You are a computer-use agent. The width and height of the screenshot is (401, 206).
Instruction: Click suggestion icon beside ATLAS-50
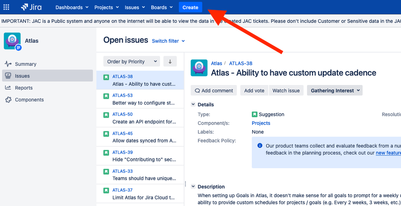106,115
